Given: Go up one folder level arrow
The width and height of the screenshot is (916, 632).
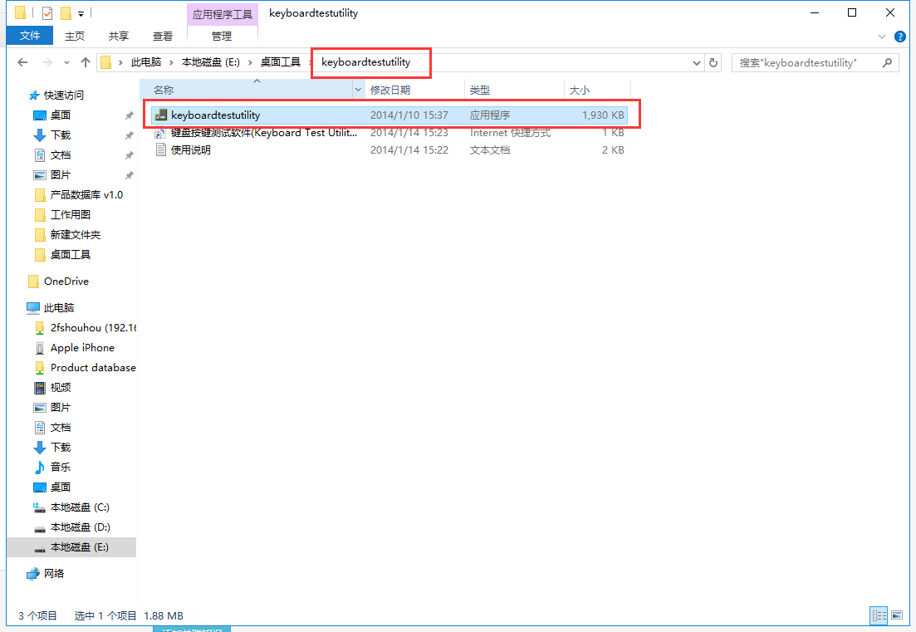Looking at the screenshot, I should 86,62.
